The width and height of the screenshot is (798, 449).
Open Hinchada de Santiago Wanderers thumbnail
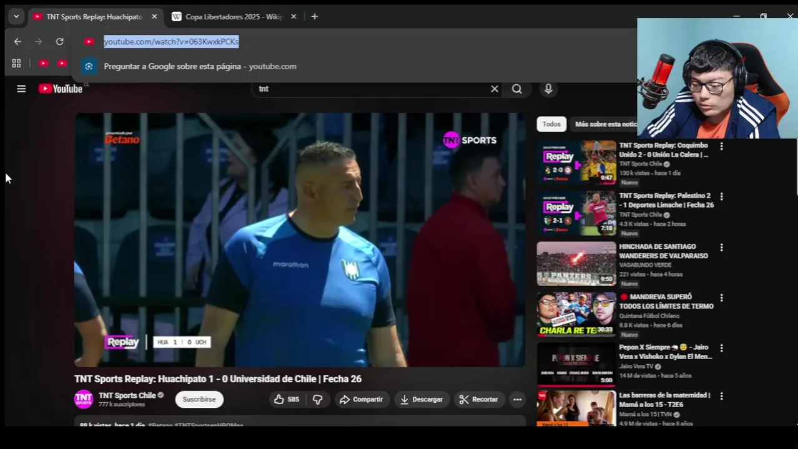[x=576, y=264]
